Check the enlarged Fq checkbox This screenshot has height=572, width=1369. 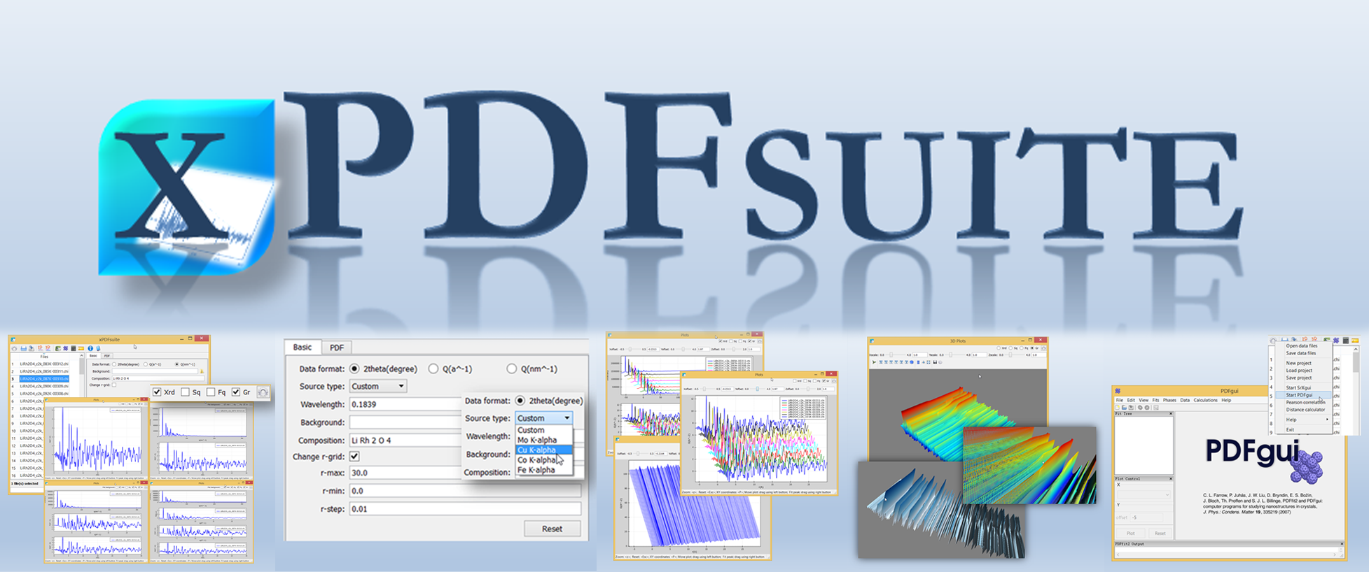tap(211, 392)
